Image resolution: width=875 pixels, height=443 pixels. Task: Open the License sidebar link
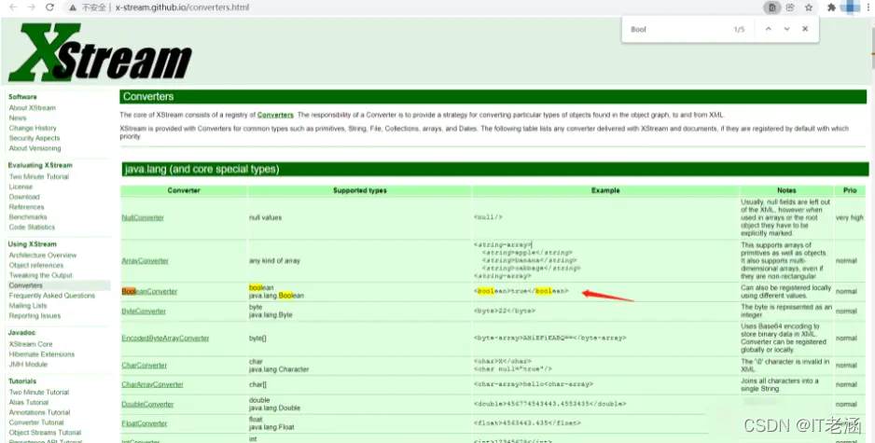tap(21, 187)
